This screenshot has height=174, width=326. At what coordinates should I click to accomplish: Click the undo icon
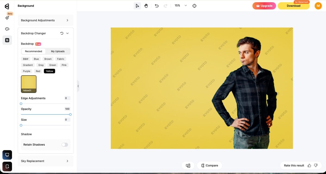[157, 5]
